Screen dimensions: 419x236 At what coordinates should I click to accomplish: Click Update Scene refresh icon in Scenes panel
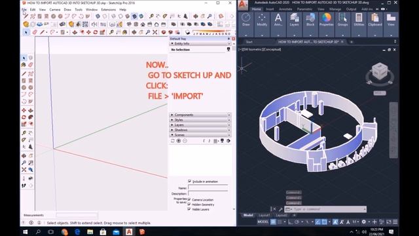point(173,141)
